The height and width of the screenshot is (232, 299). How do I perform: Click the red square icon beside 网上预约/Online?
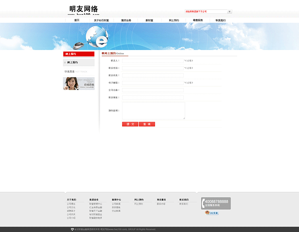(x=103, y=53)
